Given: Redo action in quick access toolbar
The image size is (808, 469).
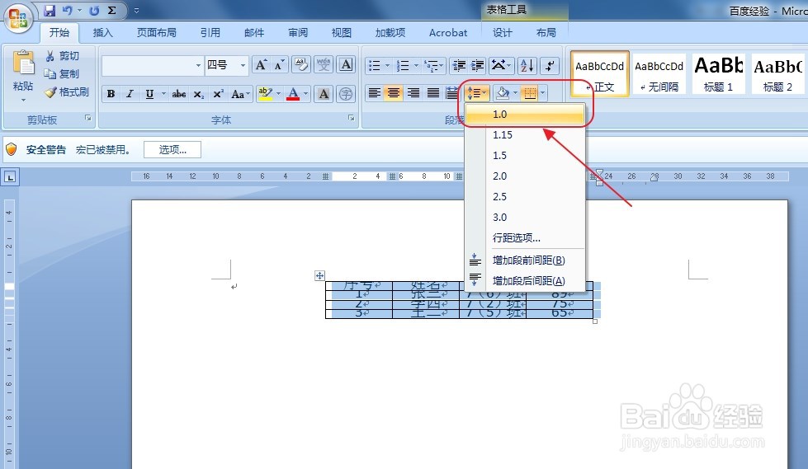Looking at the screenshot, I should coord(94,10).
